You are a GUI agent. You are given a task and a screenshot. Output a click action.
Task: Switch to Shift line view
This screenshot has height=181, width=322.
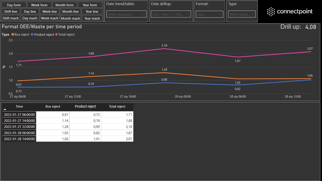[x=11, y=12]
